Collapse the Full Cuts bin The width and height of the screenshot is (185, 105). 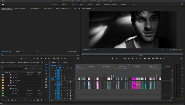(8, 88)
